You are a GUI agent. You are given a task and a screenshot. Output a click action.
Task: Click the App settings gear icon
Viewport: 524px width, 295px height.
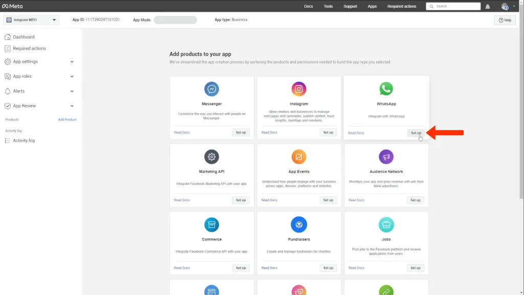(7, 61)
